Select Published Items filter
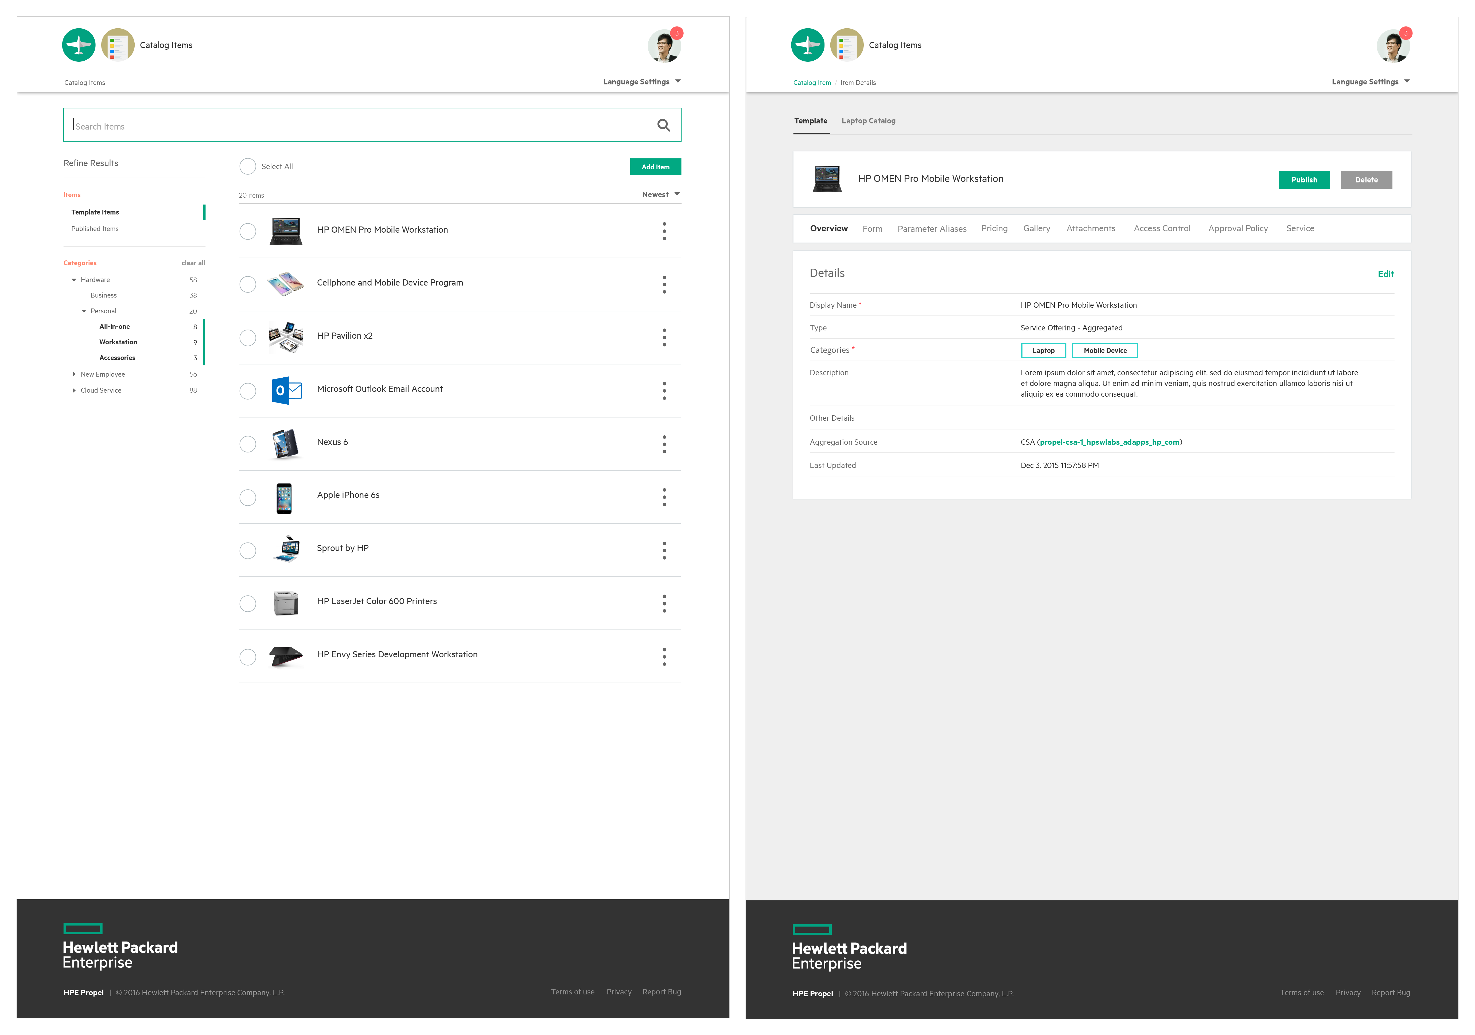This screenshot has width=1475, height=1035. (x=95, y=229)
